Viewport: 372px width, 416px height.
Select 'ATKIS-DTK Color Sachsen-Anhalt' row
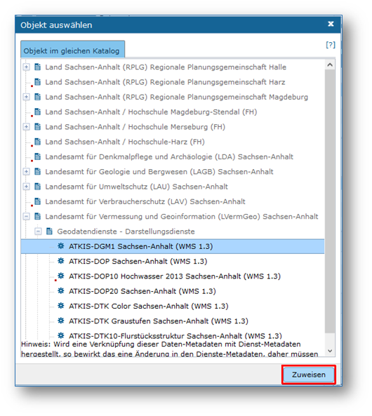tap(173, 306)
